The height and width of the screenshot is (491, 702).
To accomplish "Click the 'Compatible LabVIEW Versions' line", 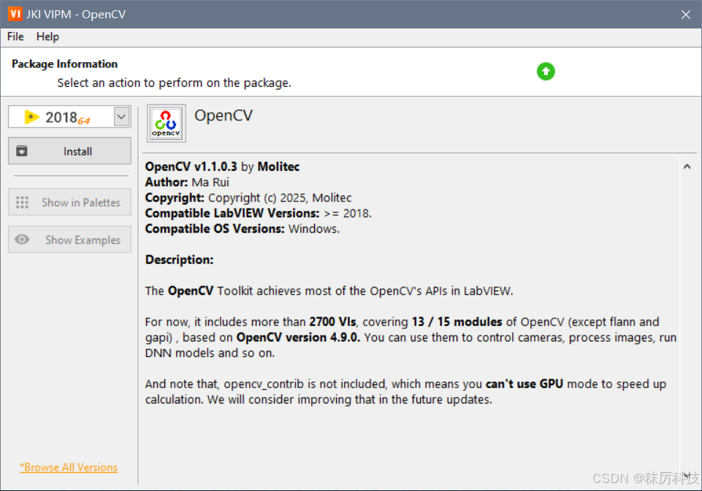I will pyautogui.click(x=259, y=213).
